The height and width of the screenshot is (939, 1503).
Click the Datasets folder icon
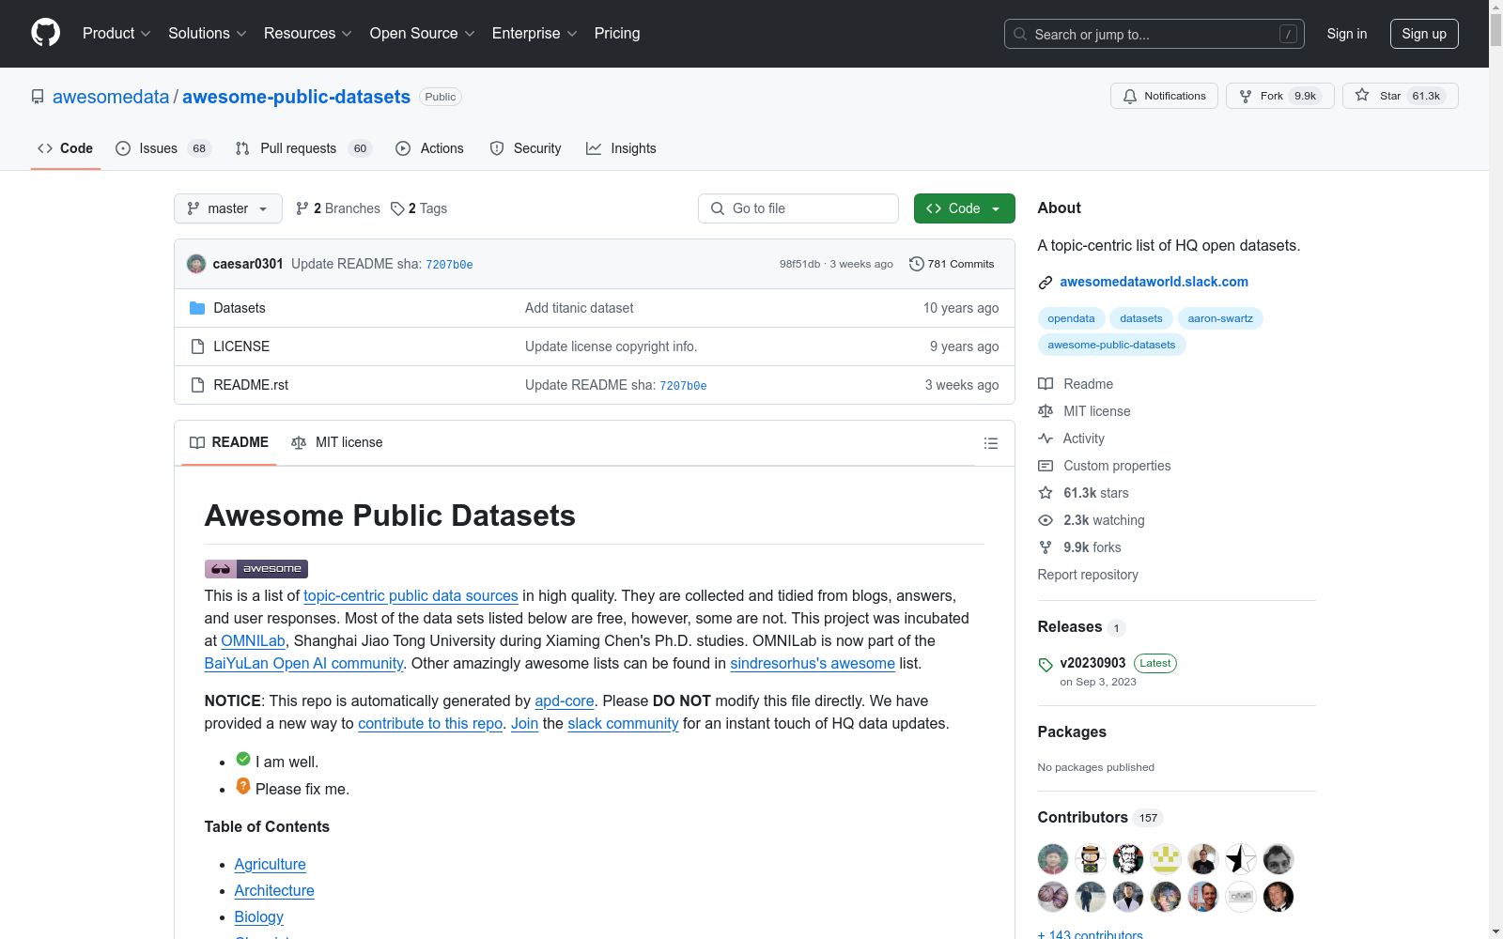click(x=197, y=308)
